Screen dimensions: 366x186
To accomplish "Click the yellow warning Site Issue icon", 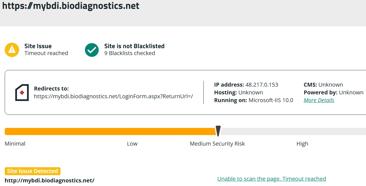I will click(x=12, y=50).
